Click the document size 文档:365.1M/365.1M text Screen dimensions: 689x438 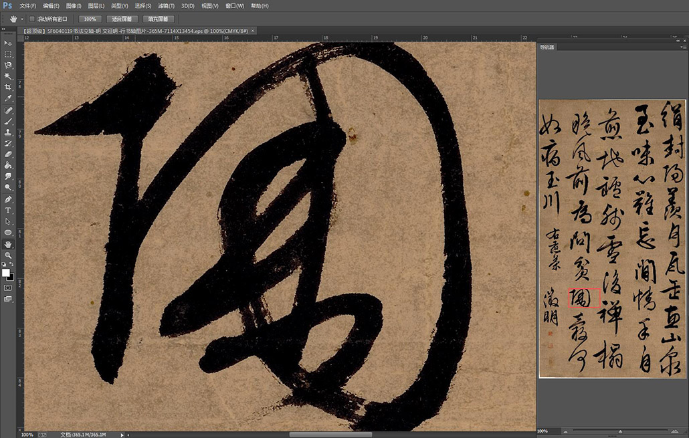83,435
